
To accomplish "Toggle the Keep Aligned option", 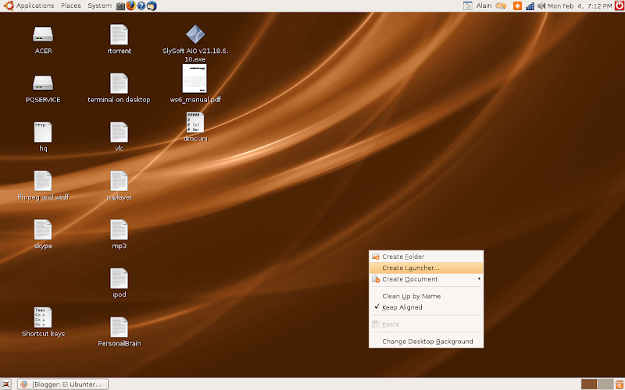I will point(427,307).
